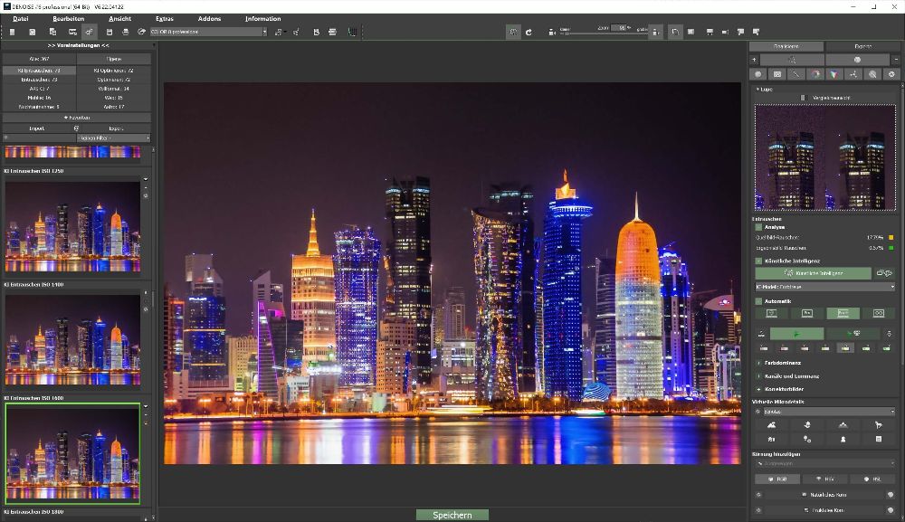Toggle the Künstliche Intelligenz checkbox
This screenshot has height=522, width=905.
759,261
